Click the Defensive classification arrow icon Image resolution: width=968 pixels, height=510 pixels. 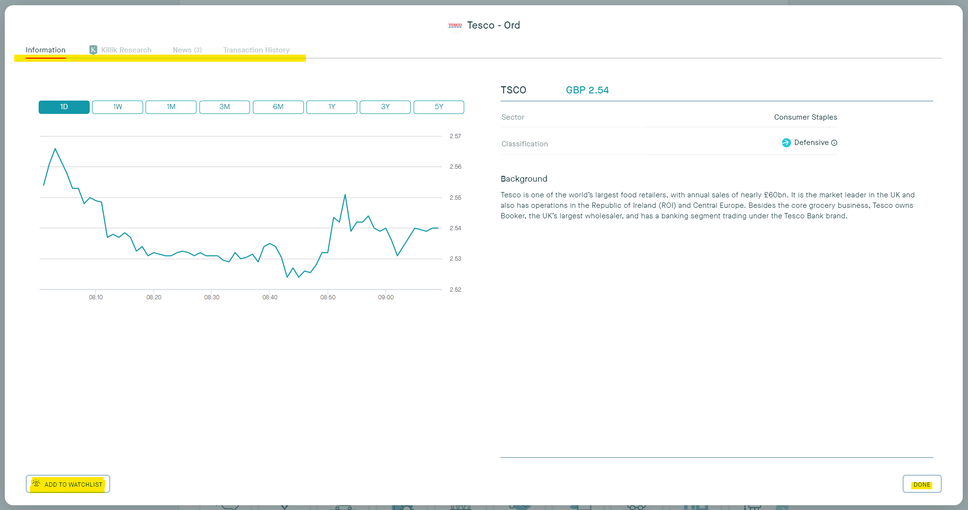click(786, 143)
